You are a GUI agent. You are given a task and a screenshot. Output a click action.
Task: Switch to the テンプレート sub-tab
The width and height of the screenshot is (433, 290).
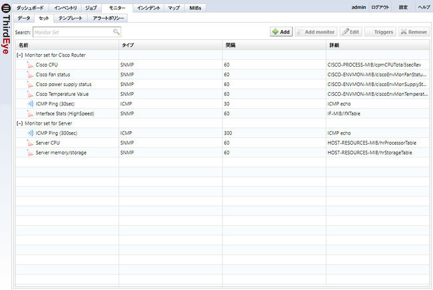coord(71,18)
